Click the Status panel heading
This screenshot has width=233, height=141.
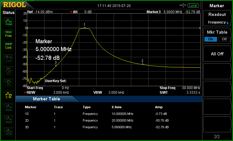pyautogui.click(x=8, y=12)
